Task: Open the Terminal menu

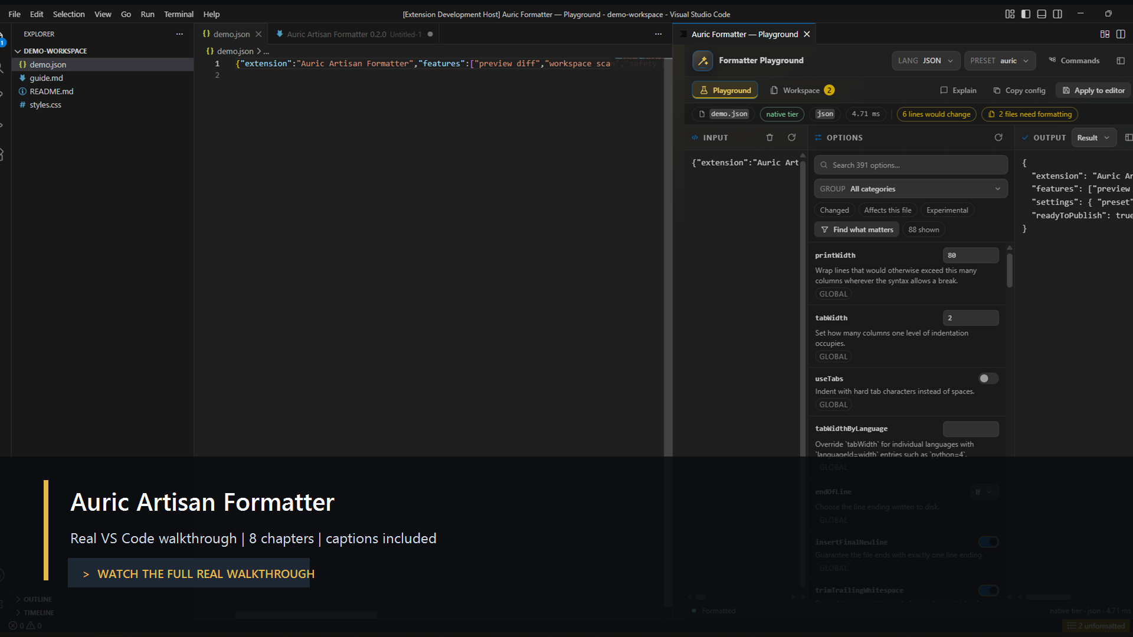Action: (x=178, y=14)
